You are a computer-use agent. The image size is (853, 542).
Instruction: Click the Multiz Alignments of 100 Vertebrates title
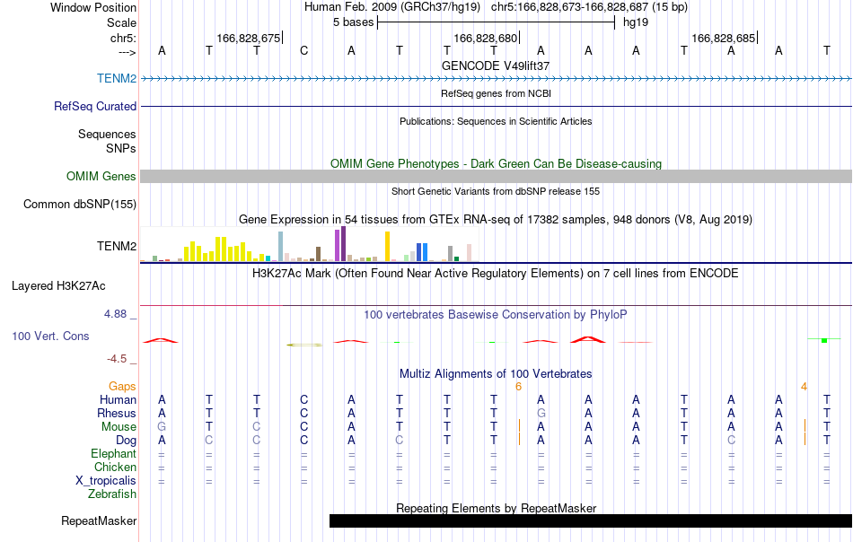496,374
